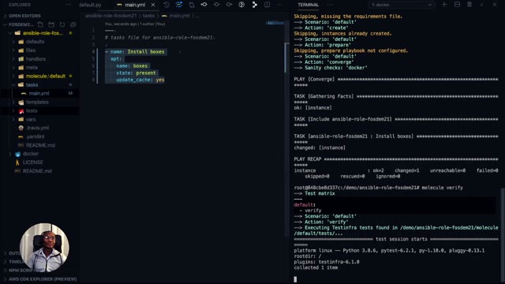This screenshot has height=284, width=505.
Task: Click the terminal vertical scrollbar
Action: [503, 234]
